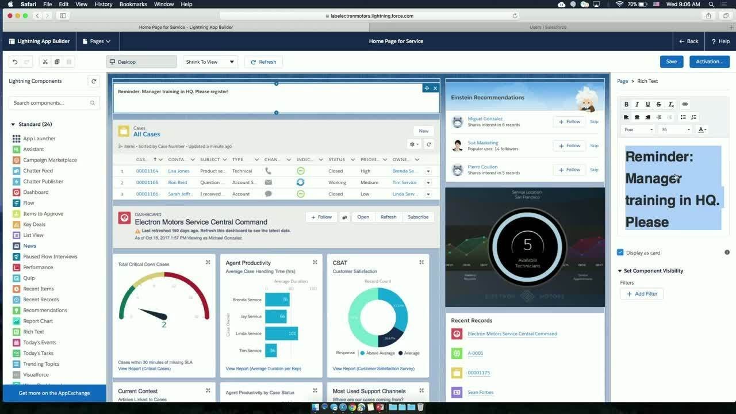The height and width of the screenshot is (414, 736).
Task: Click the Safari Share toolbar icon
Action: coord(708,16)
